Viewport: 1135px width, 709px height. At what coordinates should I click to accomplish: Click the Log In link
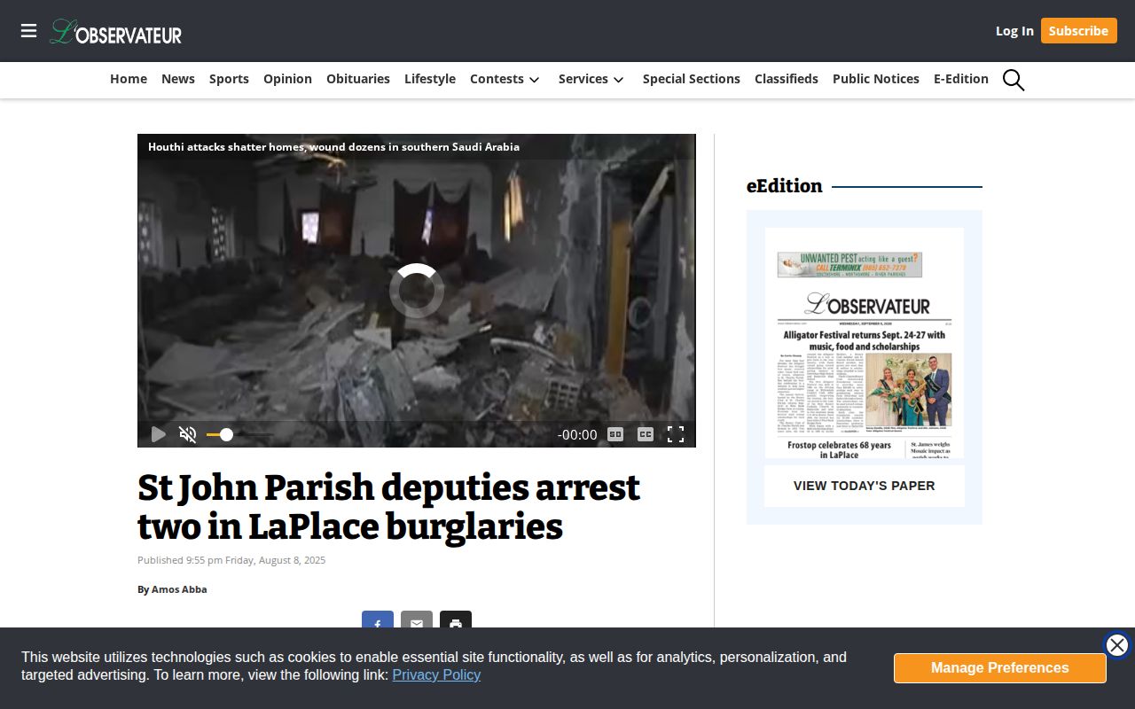[1014, 31]
